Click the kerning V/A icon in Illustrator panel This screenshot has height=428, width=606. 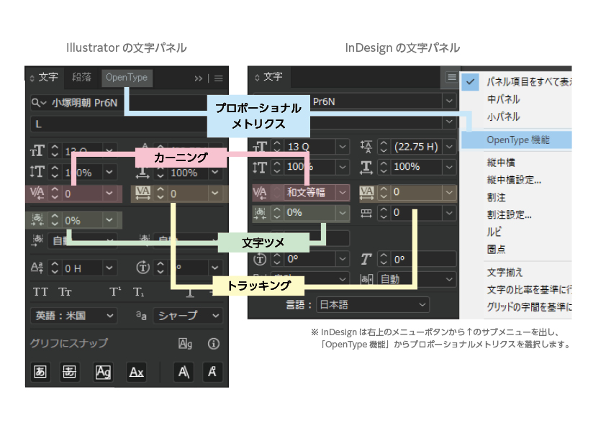(37, 192)
